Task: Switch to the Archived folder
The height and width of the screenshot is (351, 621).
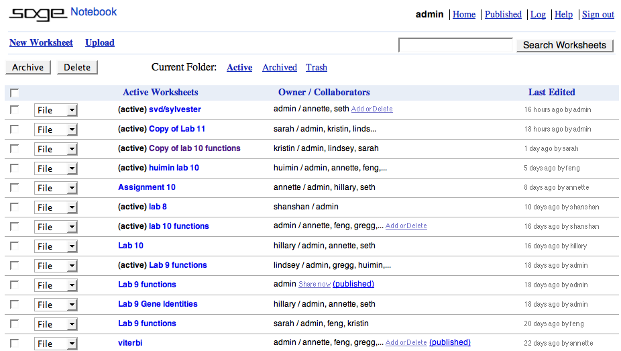Action: 279,67
